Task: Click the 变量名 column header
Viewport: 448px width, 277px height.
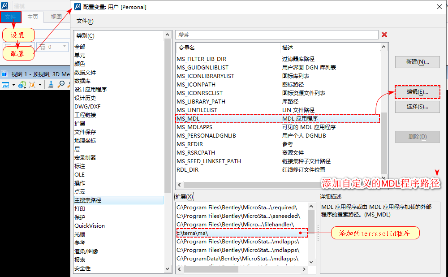Action: pyautogui.click(x=186, y=48)
